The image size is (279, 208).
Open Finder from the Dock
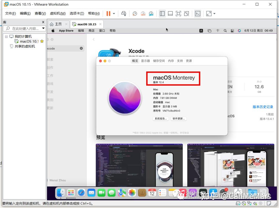(61, 193)
